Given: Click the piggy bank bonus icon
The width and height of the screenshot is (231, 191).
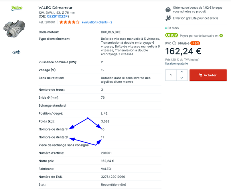Looking at the screenshot, I should [168, 10].
